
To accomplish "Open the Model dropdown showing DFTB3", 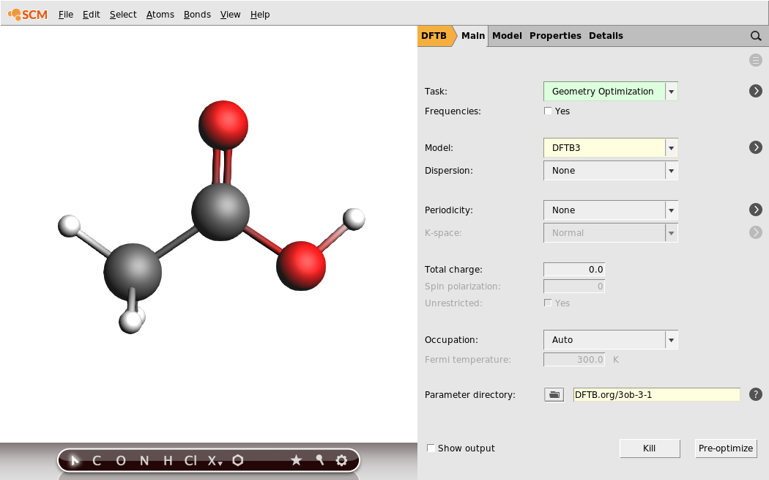I will (x=611, y=148).
